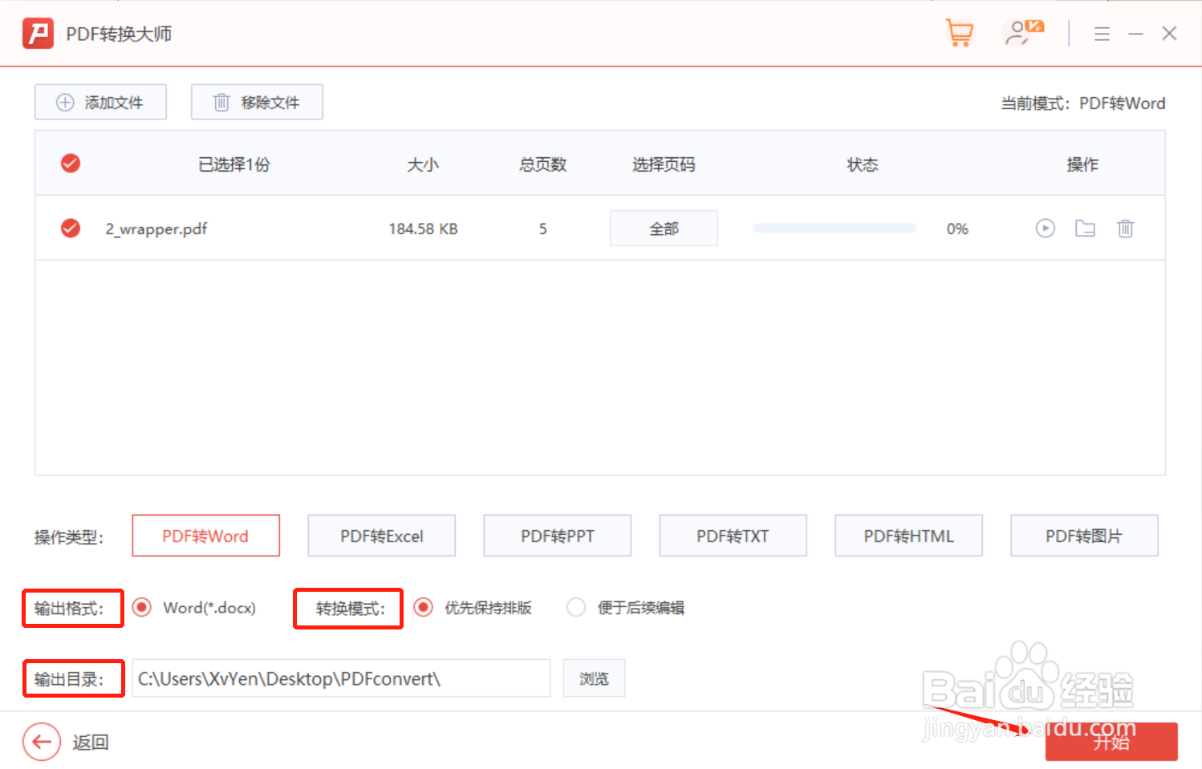Click the 2_wrapper.pdf progress bar

[x=834, y=229]
